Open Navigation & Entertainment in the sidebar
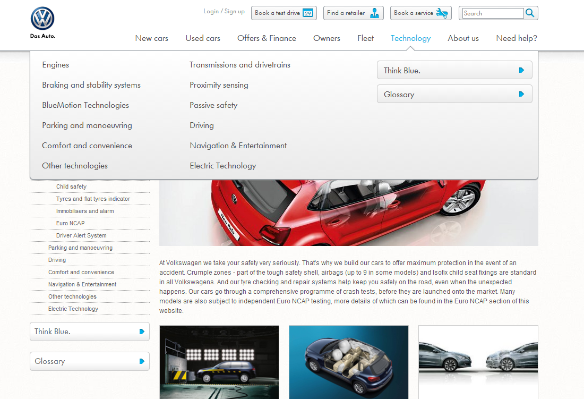584x399 pixels. tap(82, 284)
